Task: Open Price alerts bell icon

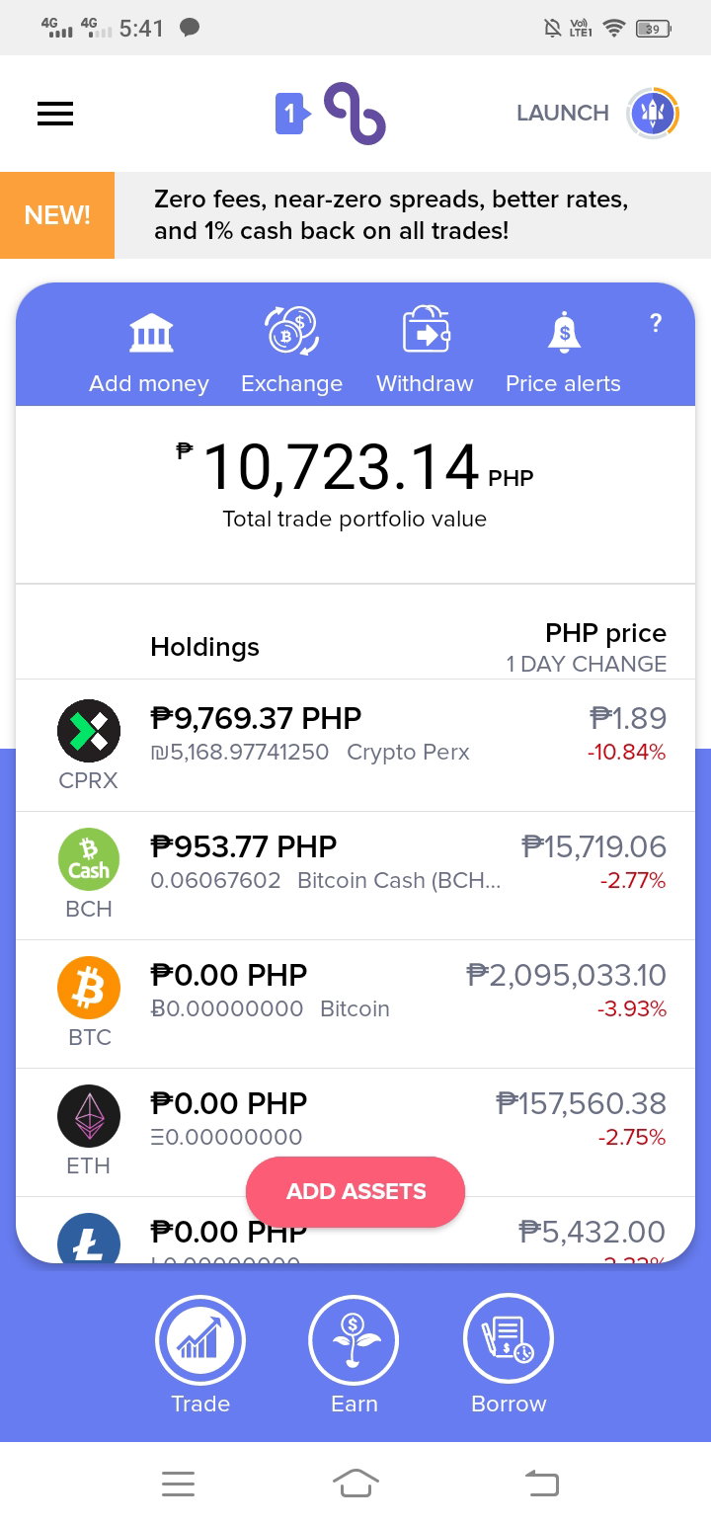Action: (564, 332)
